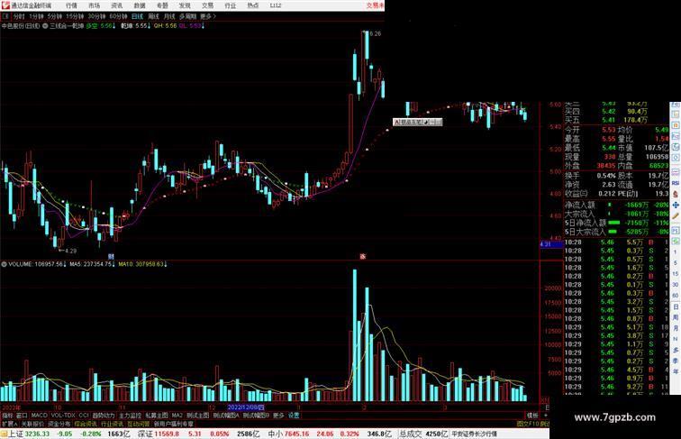Switch chart period to 30分钟
This screenshot has height=439, width=681.
(96, 16)
